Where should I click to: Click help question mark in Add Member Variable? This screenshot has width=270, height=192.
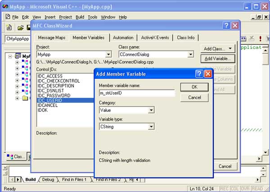pyautogui.click(x=199, y=74)
